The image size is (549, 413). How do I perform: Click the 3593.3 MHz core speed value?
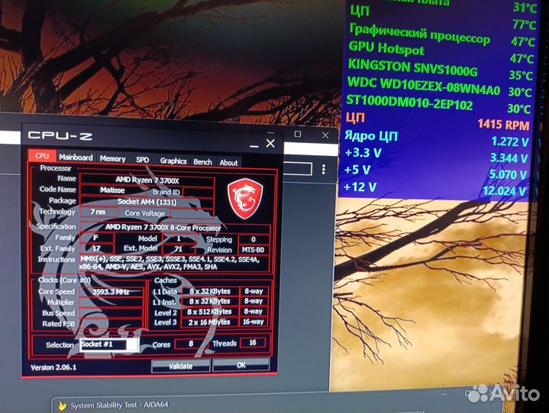tap(111, 291)
